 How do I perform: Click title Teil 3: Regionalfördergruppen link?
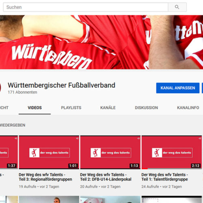click(45, 177)
